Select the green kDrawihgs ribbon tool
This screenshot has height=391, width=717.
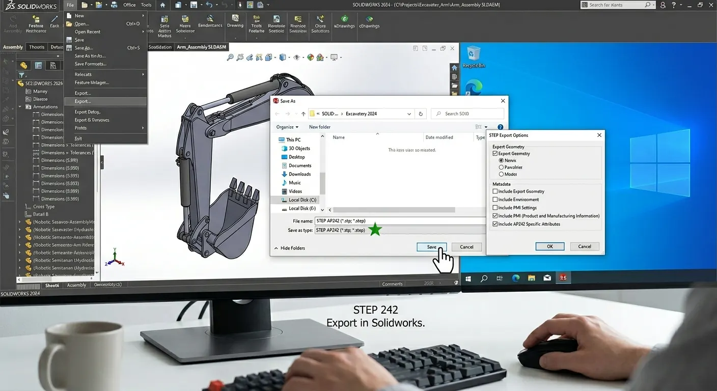[345, 22]
